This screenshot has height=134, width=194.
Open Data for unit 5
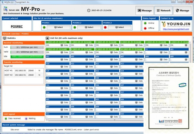164,45
